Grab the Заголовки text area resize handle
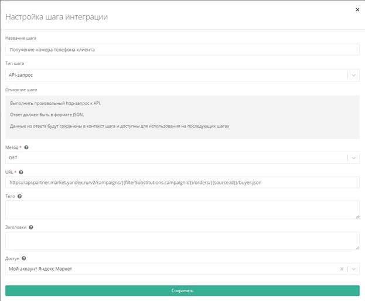365x301 pixels. pos(357,248)
